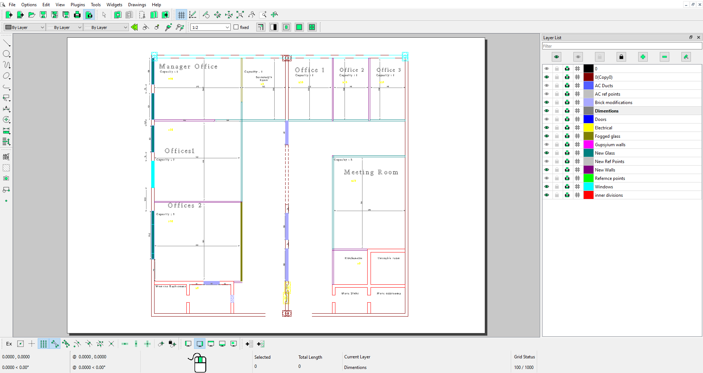The width and height of the screenshot is (703, 373).
Task: Click the black and white print toggle
Action: [274, 27]
